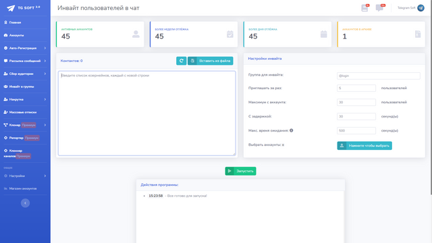Click the Аккаунты sidebar icon
432x243 pixels.
click(5, 35)
